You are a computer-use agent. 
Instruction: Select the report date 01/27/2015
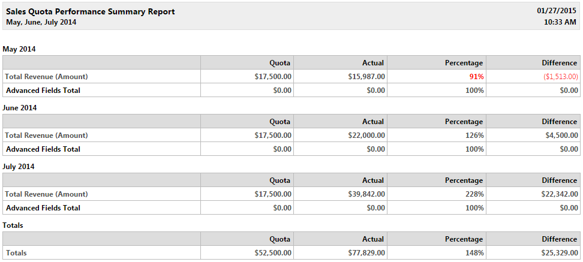pos(557,10)
